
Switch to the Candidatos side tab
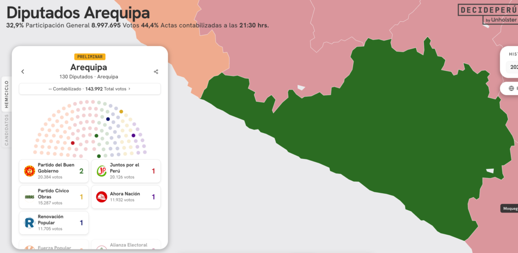[7, 130]
